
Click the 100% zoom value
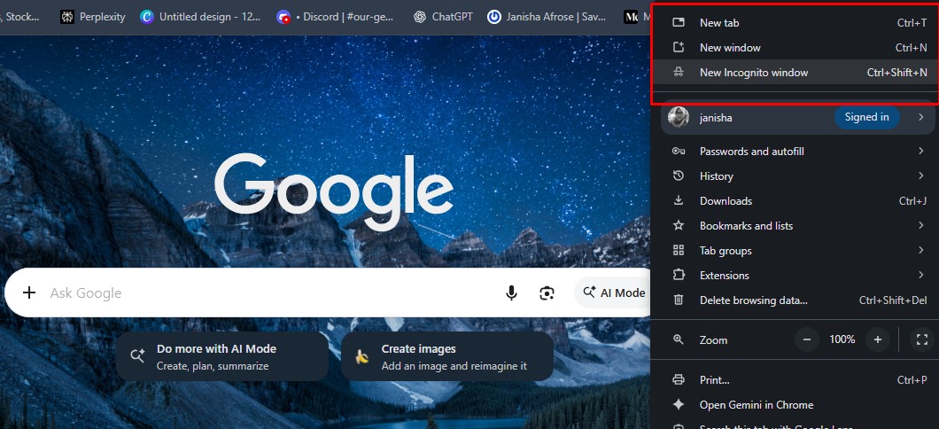pyautogui.click(x=842, y=339)
